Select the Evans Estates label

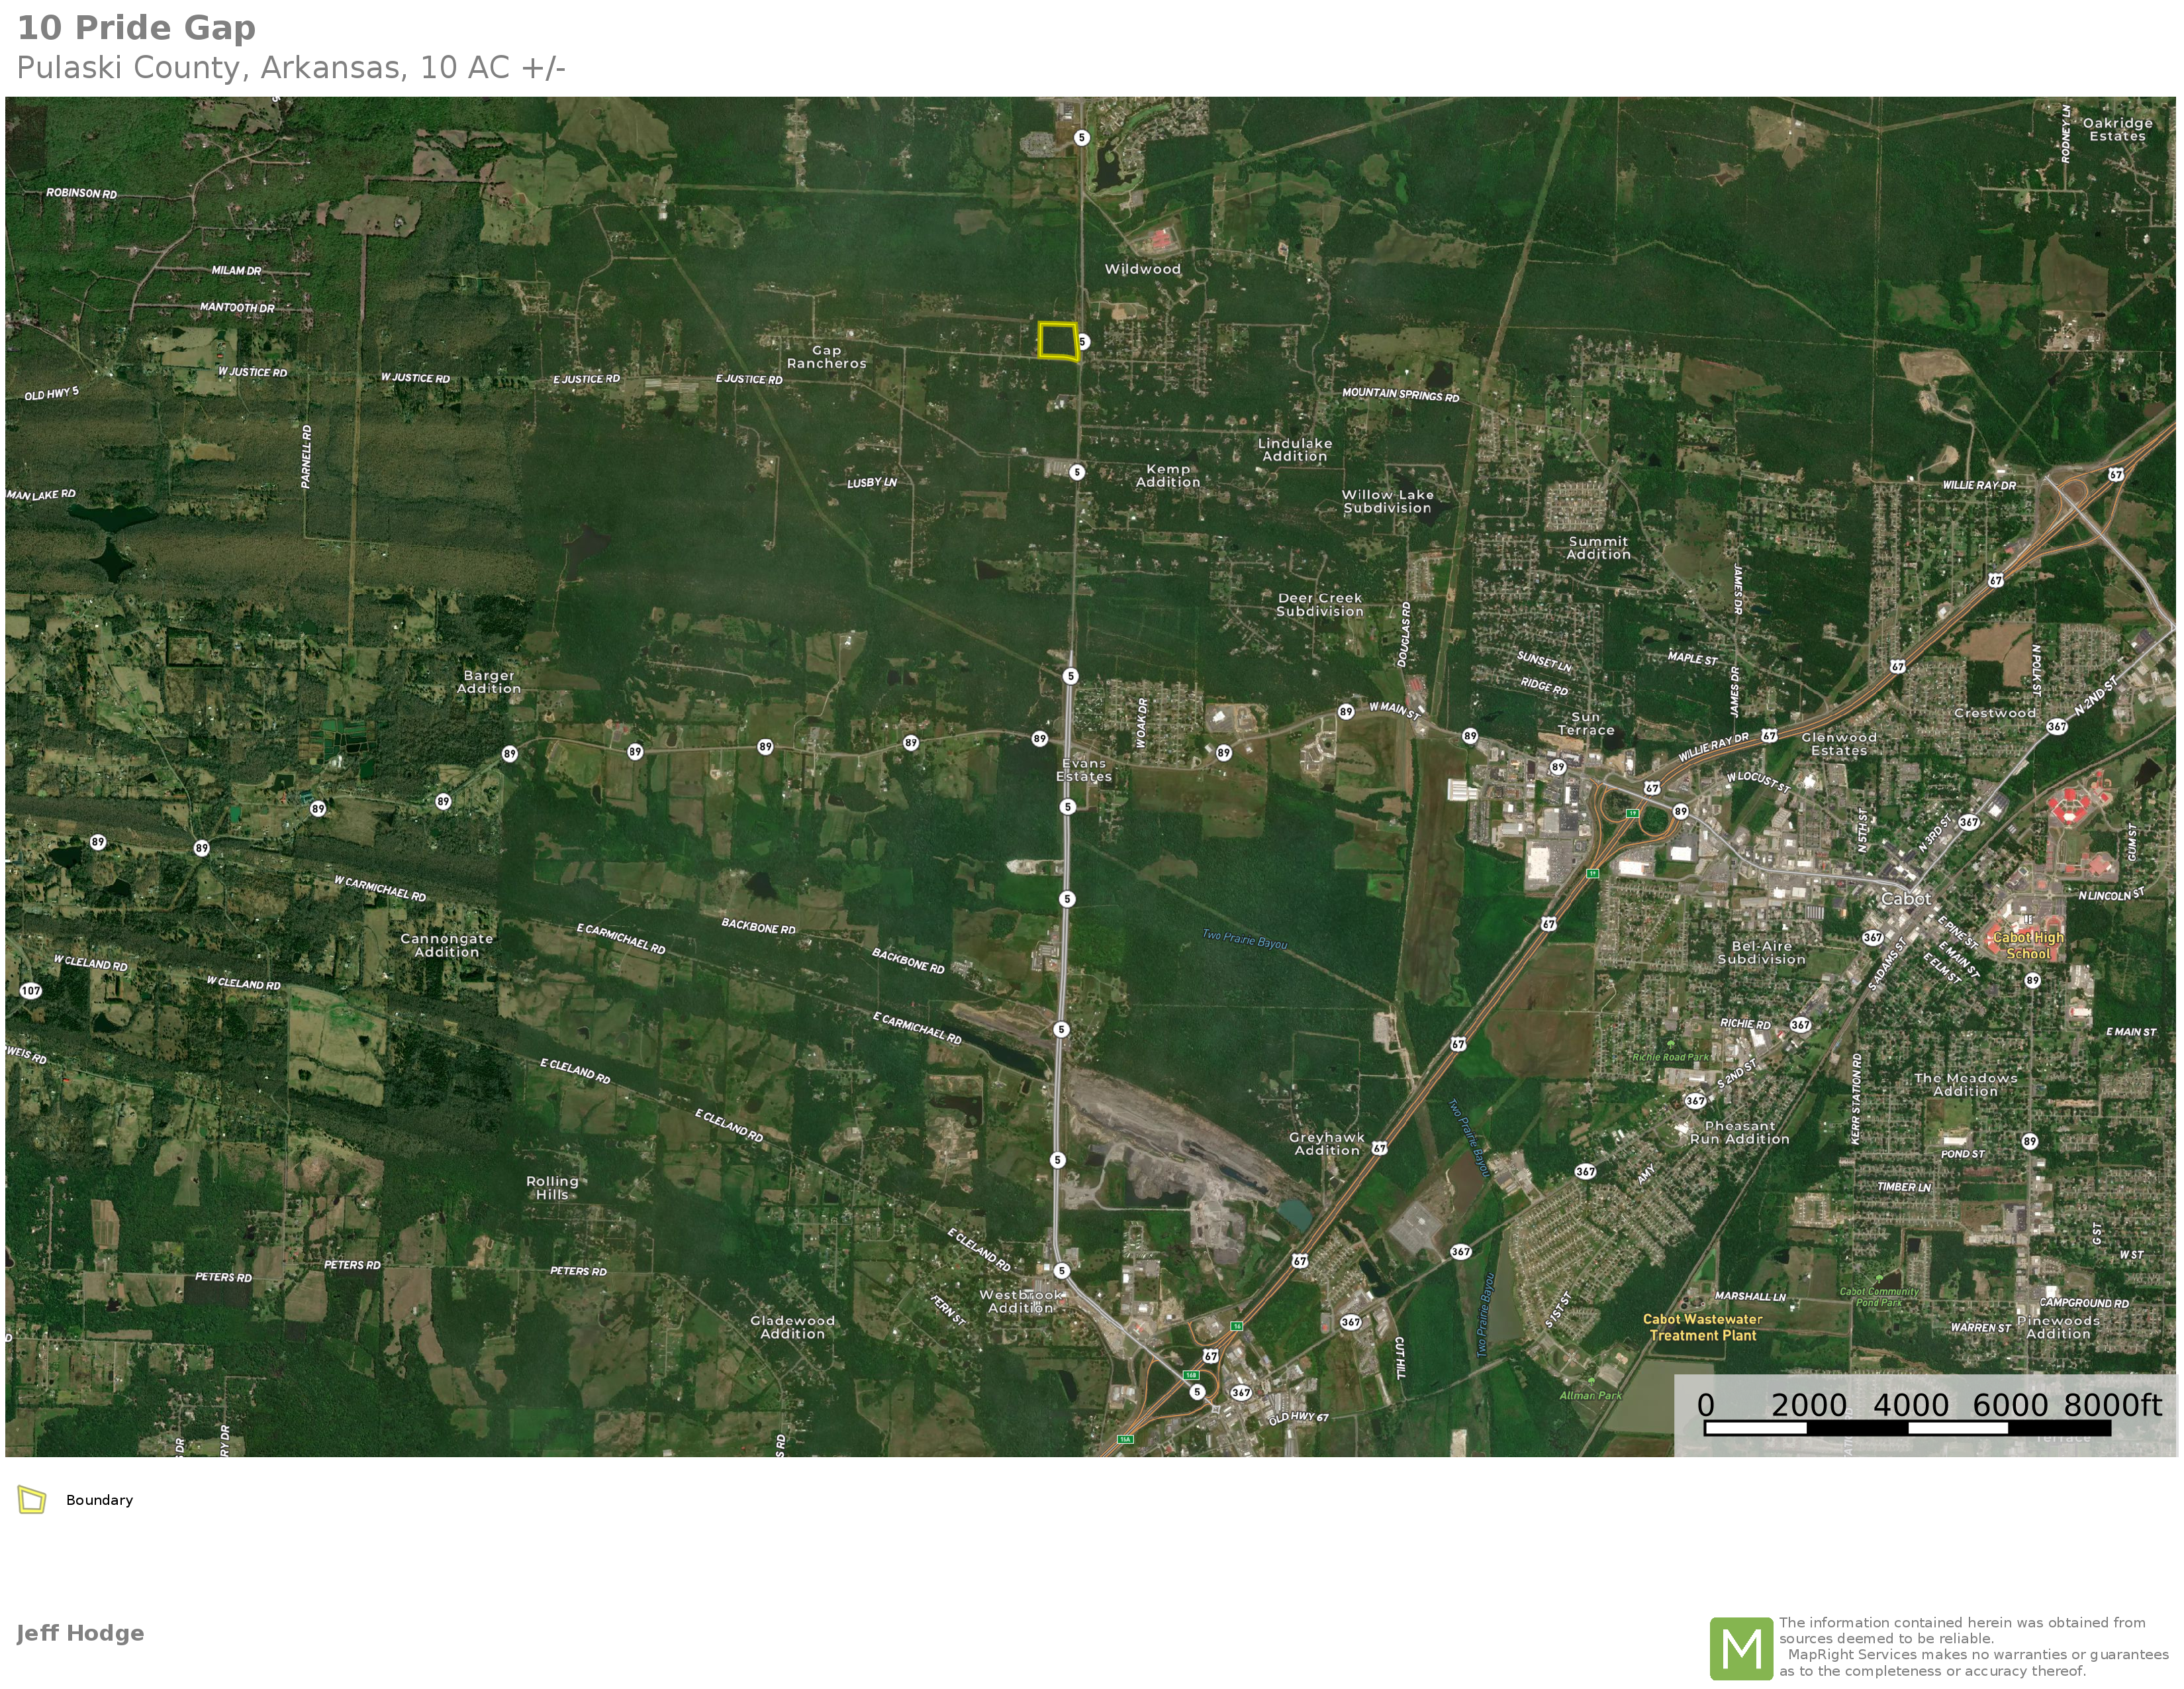[x=1084, y=770]
